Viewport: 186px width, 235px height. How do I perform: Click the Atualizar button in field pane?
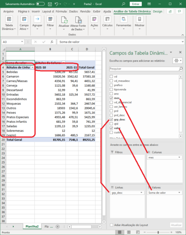[x=176, y=225]
